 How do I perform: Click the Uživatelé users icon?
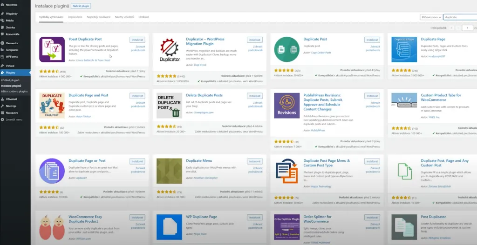pos(2,99)
